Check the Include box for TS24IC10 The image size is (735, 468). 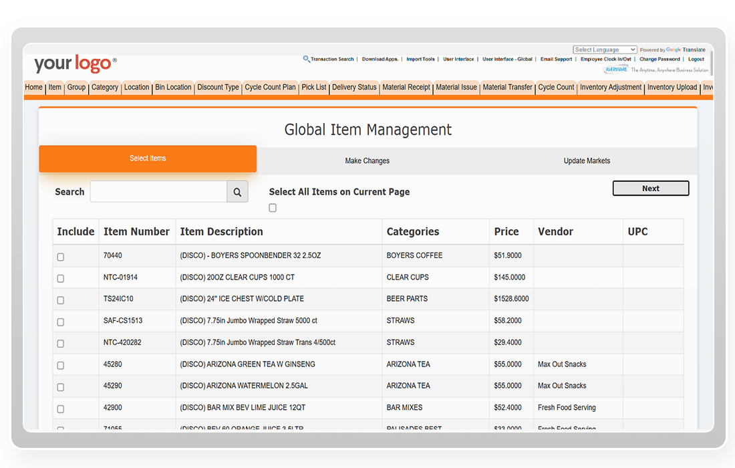tap(60, 300)
